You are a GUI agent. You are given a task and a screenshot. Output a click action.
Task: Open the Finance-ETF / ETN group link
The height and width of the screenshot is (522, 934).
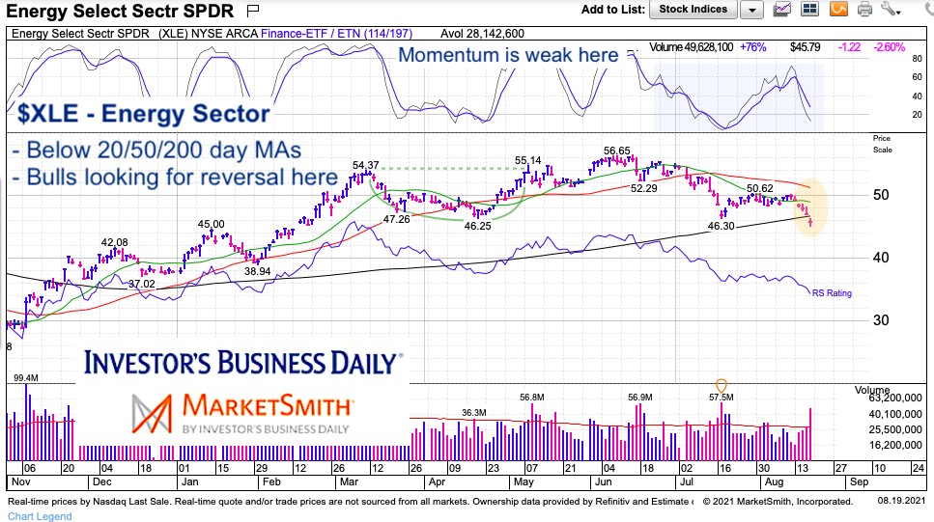click(x=336, y=34)
